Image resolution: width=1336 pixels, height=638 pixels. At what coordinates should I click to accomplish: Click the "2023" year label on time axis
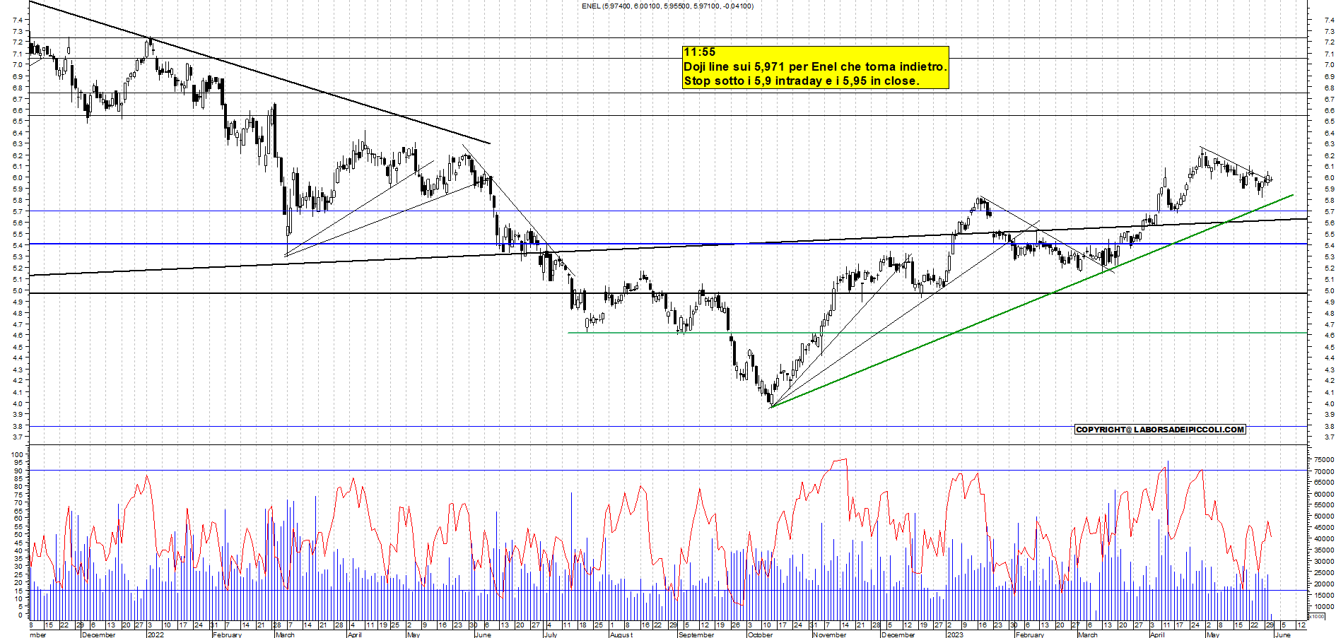pos(954,634)
